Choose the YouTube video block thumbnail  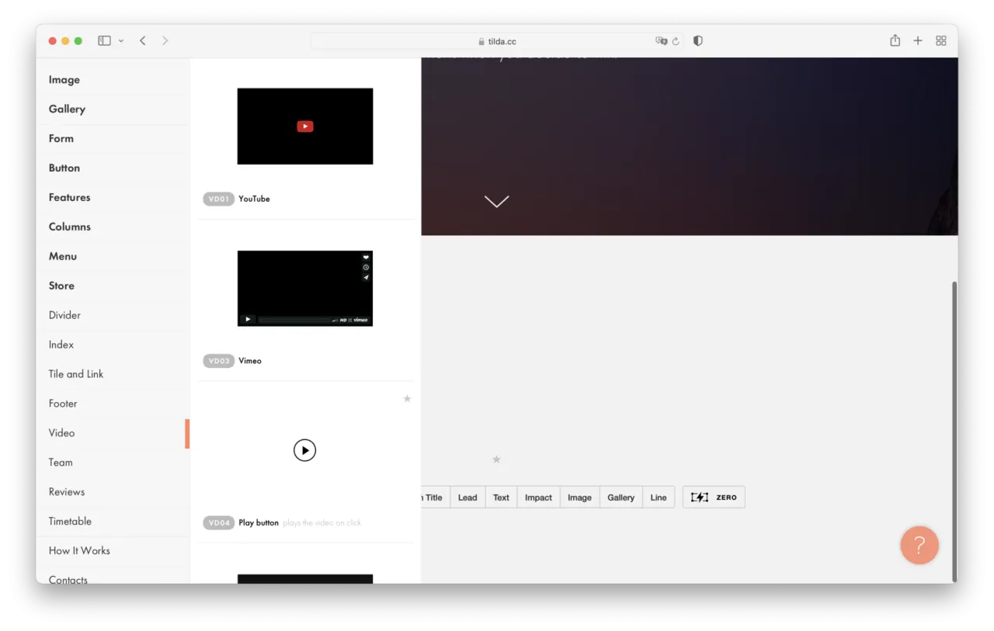[305, 127]
